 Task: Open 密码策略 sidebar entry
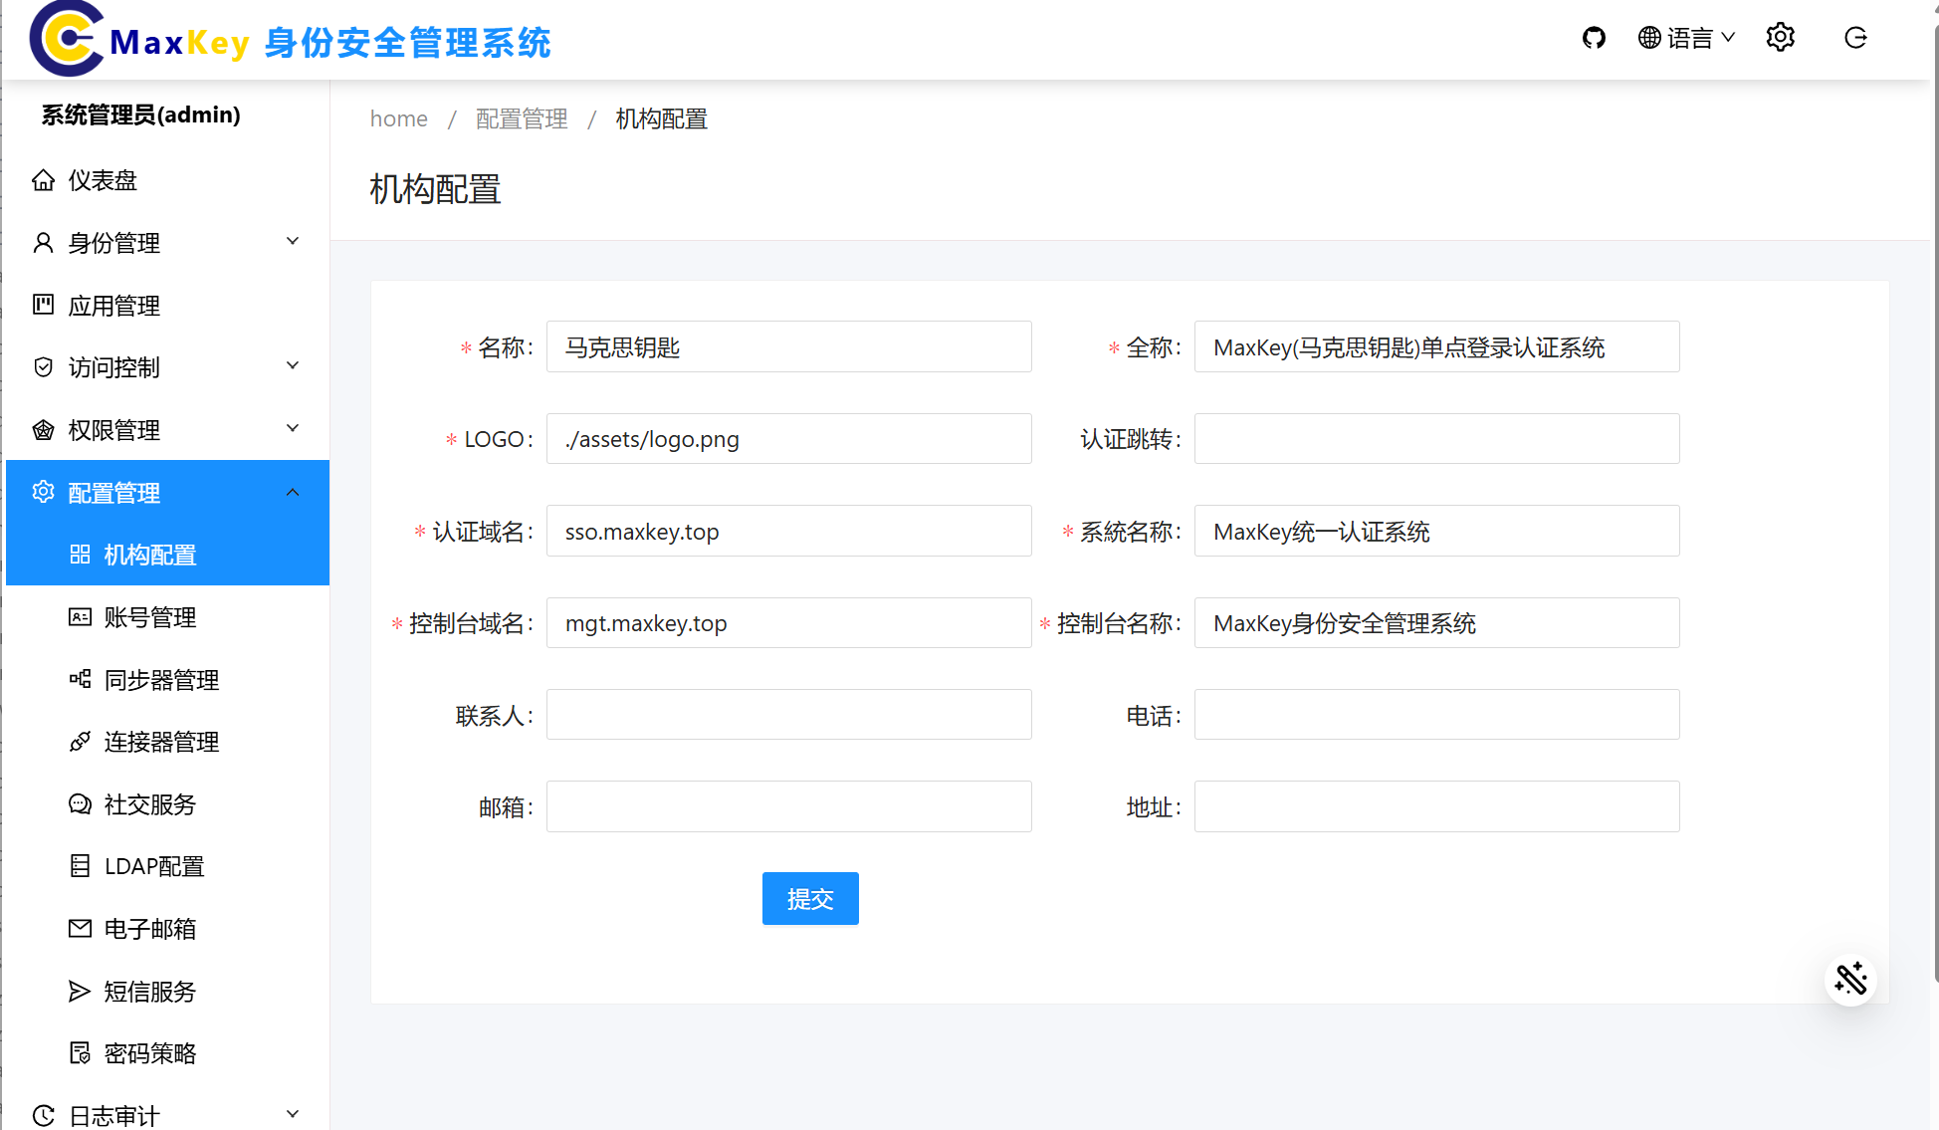click(x=149, y=1053)
